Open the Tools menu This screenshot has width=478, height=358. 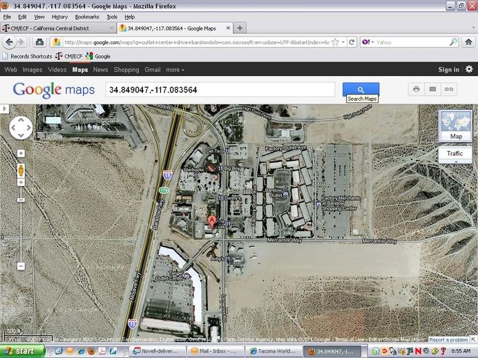tap(112, 17)
